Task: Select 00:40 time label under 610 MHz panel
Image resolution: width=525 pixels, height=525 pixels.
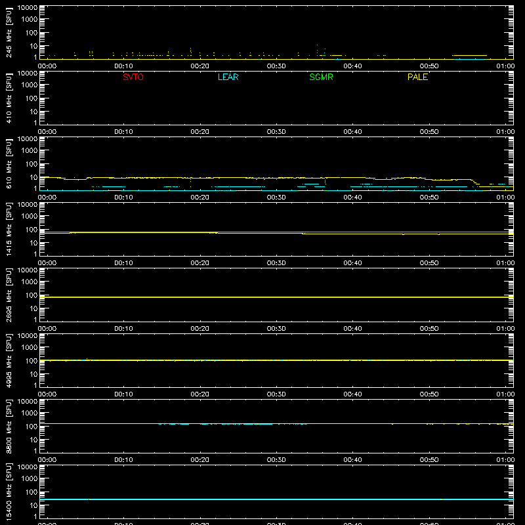Action: [x=352, y=198]
